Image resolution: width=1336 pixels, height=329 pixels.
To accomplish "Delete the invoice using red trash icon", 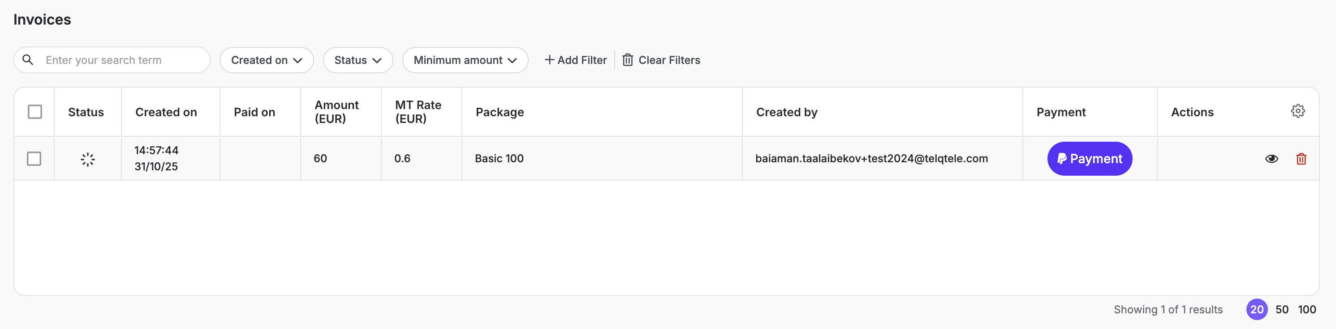I will click(x=1301, y=159).
